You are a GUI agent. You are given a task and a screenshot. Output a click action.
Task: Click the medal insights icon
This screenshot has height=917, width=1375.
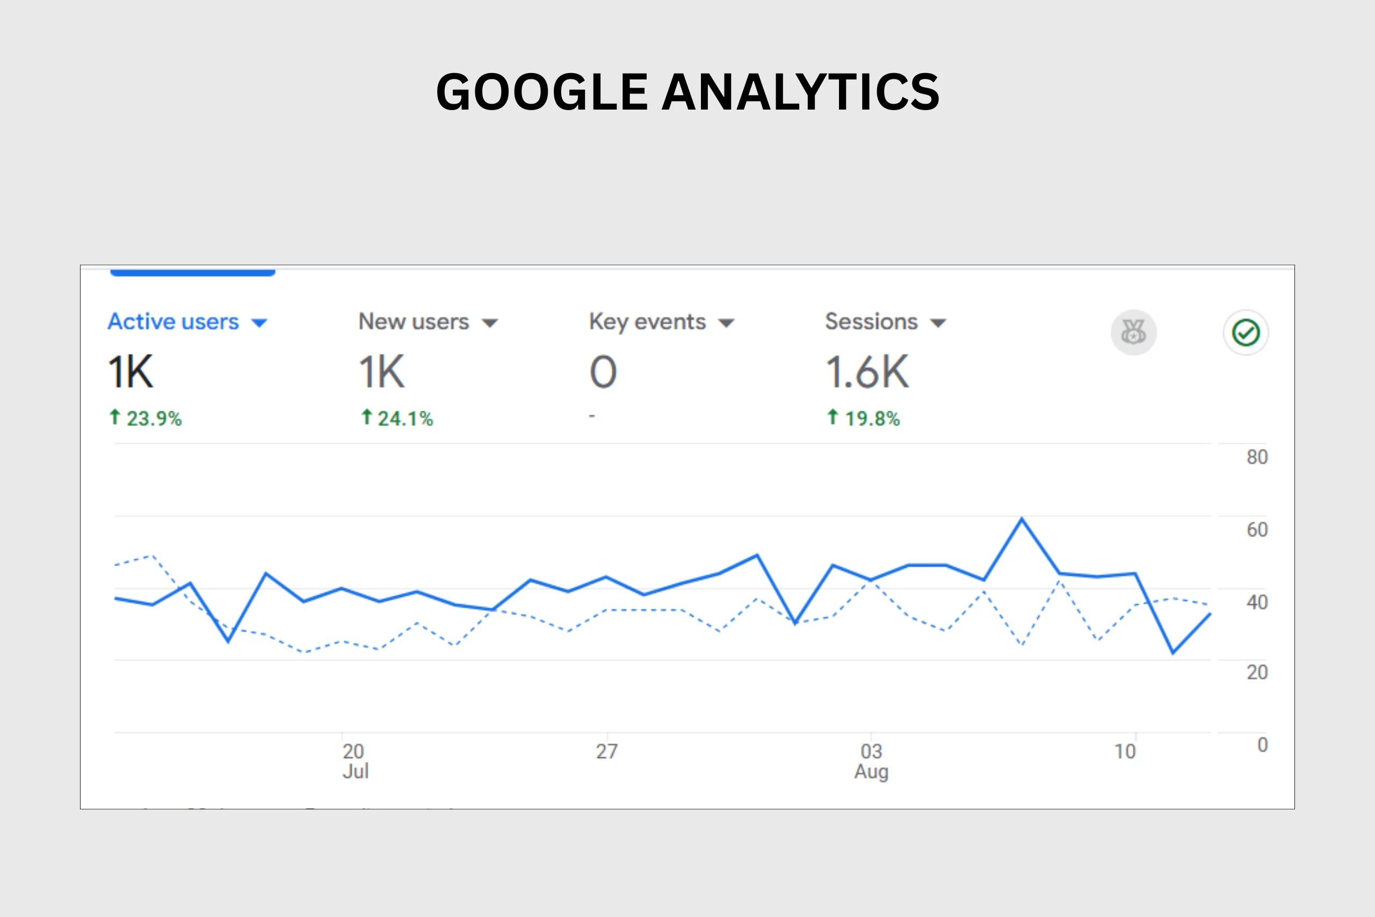(x=1133, y=333)
